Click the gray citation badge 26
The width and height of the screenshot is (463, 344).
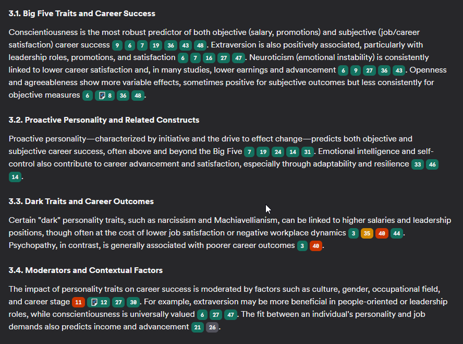[212, 327]
